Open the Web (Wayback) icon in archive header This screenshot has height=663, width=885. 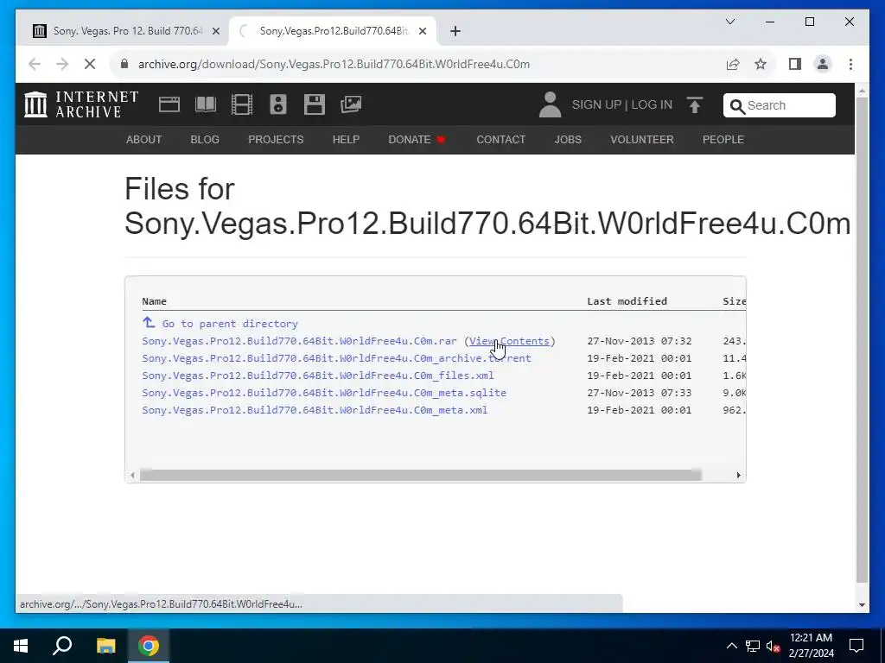click(169, 104)
